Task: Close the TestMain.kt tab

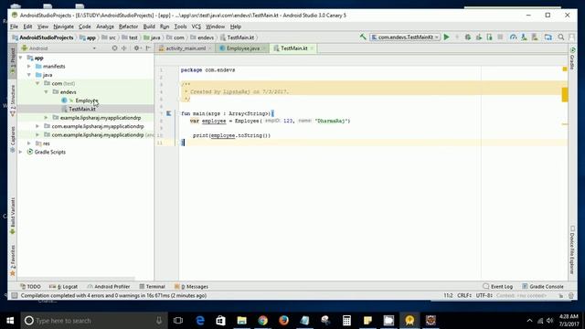Action: 312,48
